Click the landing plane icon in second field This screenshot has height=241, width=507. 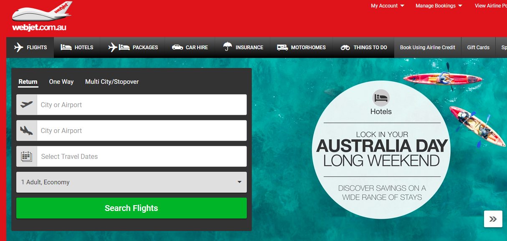click(27, 131)
